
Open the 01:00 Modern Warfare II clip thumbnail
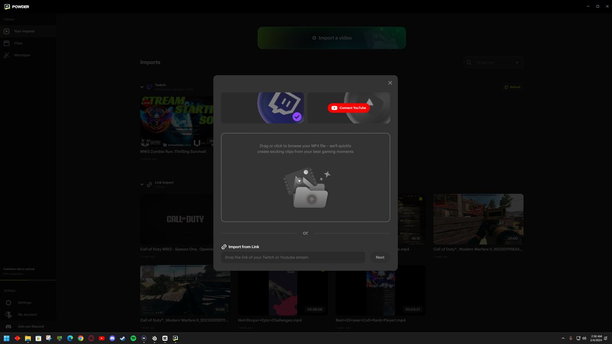(478, 219)
